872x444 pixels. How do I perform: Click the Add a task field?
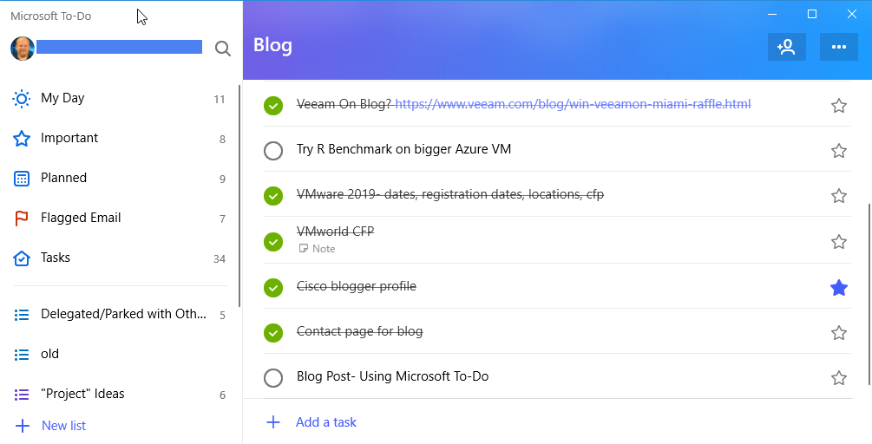coord(548,422)
